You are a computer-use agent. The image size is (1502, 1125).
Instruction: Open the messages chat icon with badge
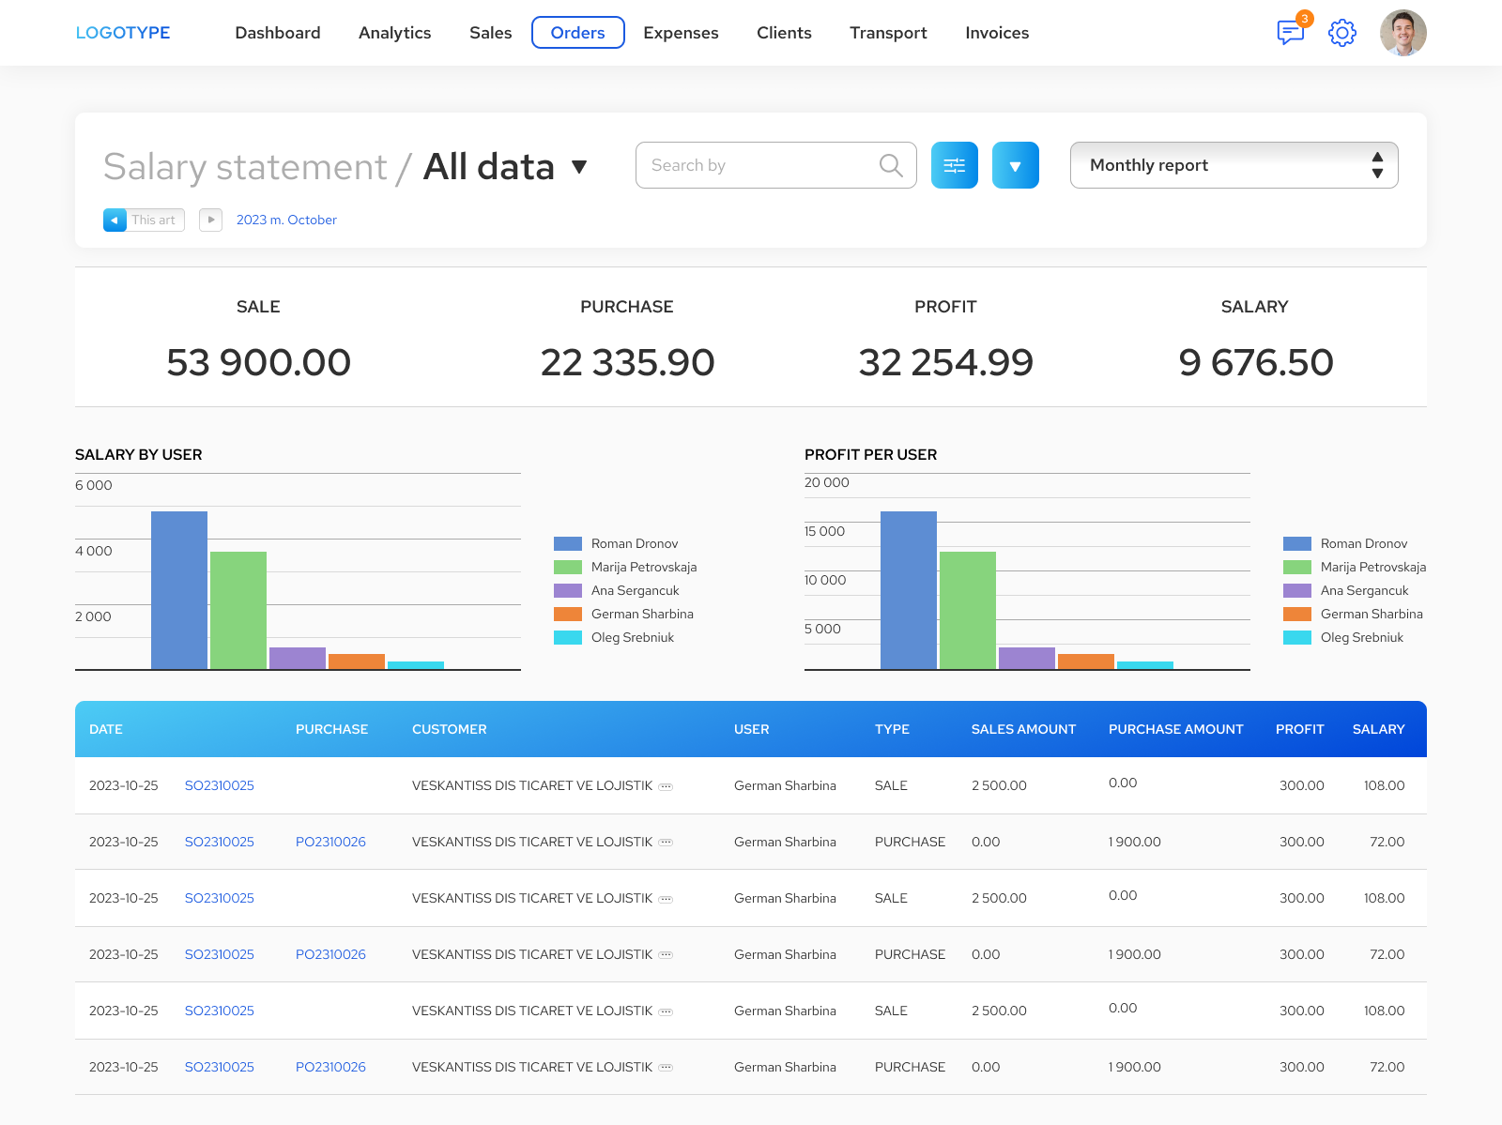(1292, 33)
